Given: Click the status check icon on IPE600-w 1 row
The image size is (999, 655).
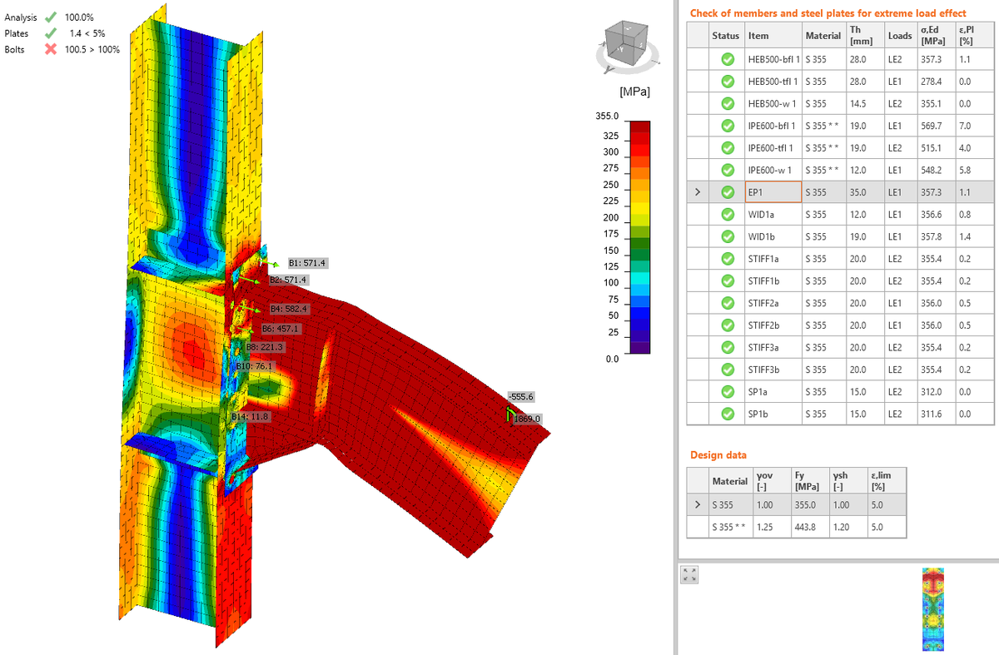Looking at the screenshot, I should click(x=727, y=170).
